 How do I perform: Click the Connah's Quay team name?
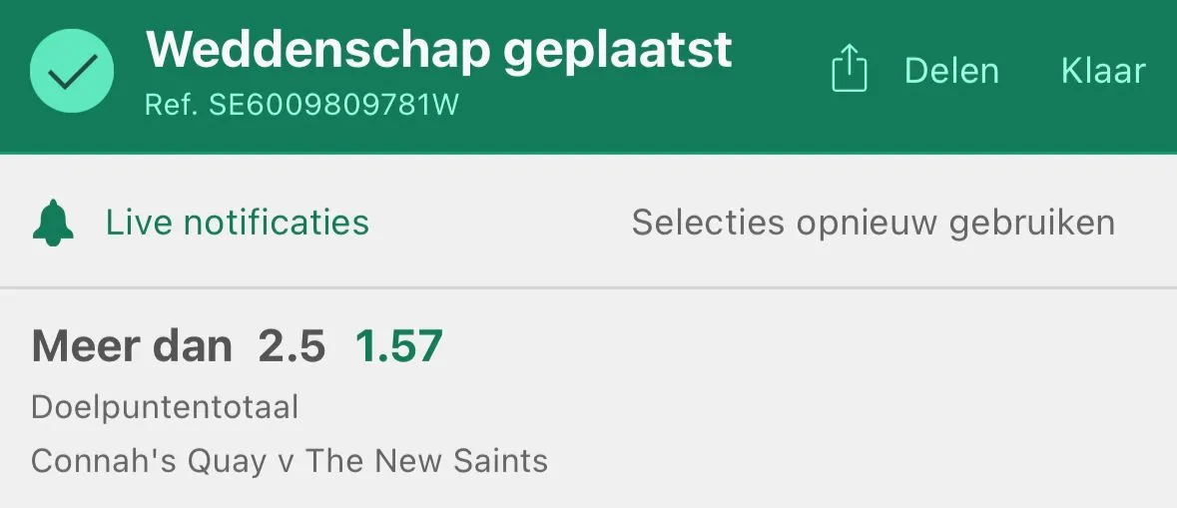[149, 461]
